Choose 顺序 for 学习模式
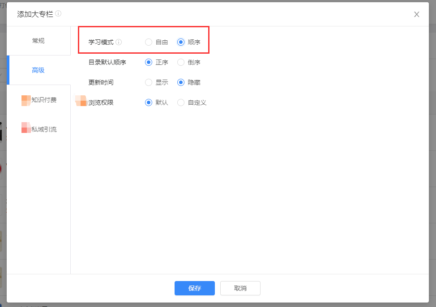This screenshot has width=436, height=307. (181, 43)
